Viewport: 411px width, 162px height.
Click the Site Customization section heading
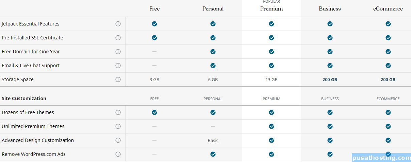24,98
